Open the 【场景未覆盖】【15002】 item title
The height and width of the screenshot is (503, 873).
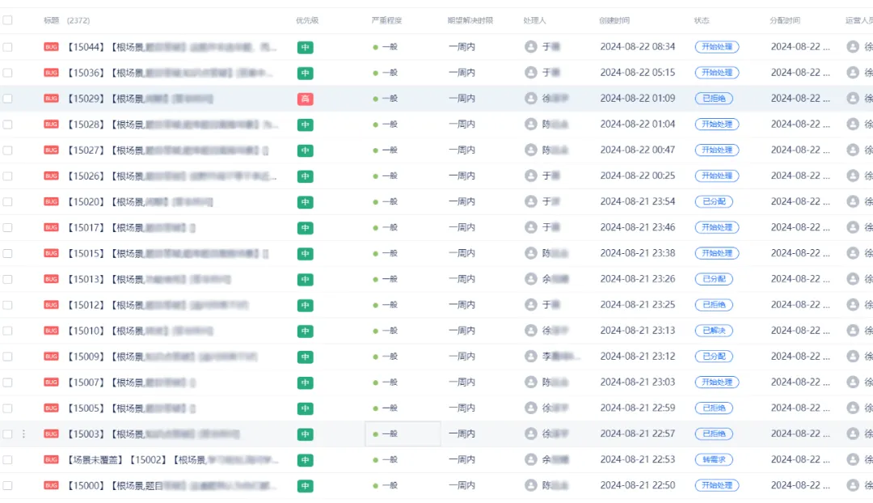[162, 459]
